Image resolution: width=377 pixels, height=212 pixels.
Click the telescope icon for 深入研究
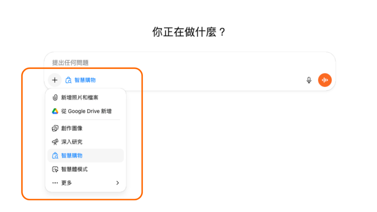(x=55, y=142)
